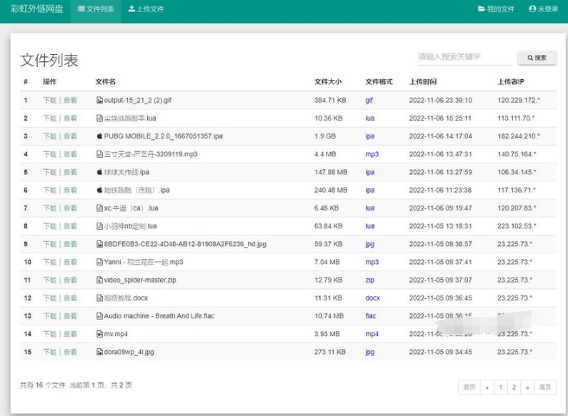Click the 上传时间 column header
Screen dimensions: 568x416
[x=423, y=82]
